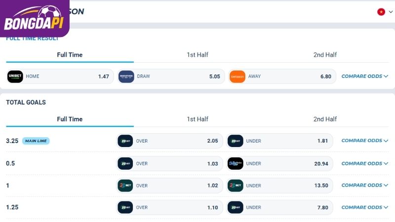
Task: Click the 3.25 goal line label
Action: 12,141
